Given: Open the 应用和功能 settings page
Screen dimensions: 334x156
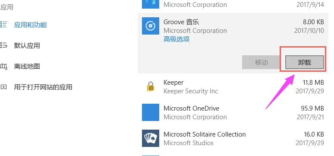Looking at the screenshot, I should pyautogui.click(x=30, y=25).
